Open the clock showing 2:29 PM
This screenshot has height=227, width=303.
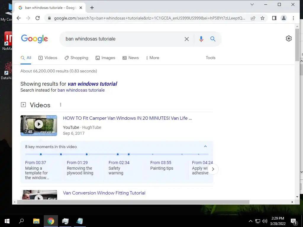[x=278, y=221]
